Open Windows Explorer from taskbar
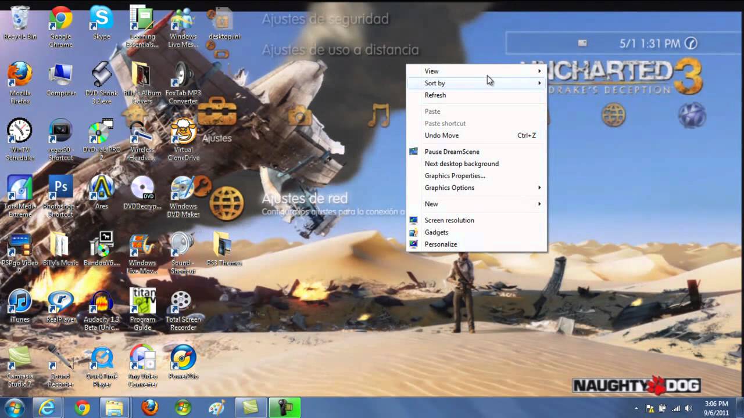 pyautogui.click(x=116, y=408)
